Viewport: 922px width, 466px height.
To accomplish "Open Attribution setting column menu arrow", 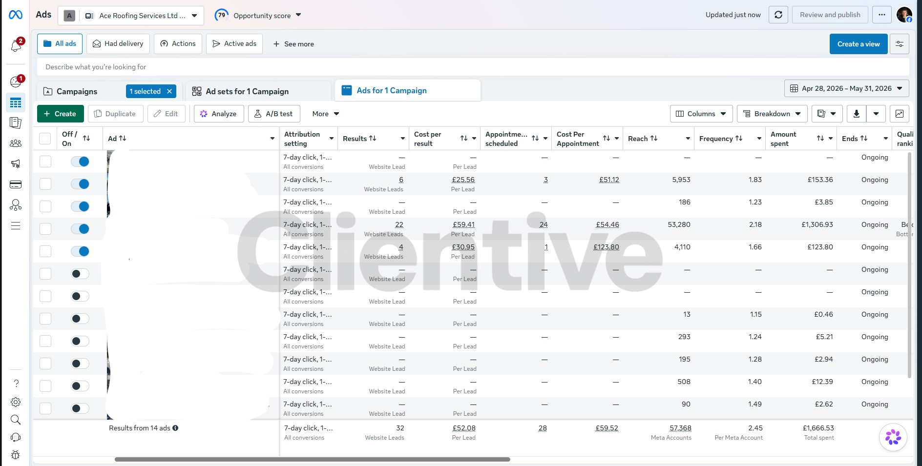I will tap(332, 139).
